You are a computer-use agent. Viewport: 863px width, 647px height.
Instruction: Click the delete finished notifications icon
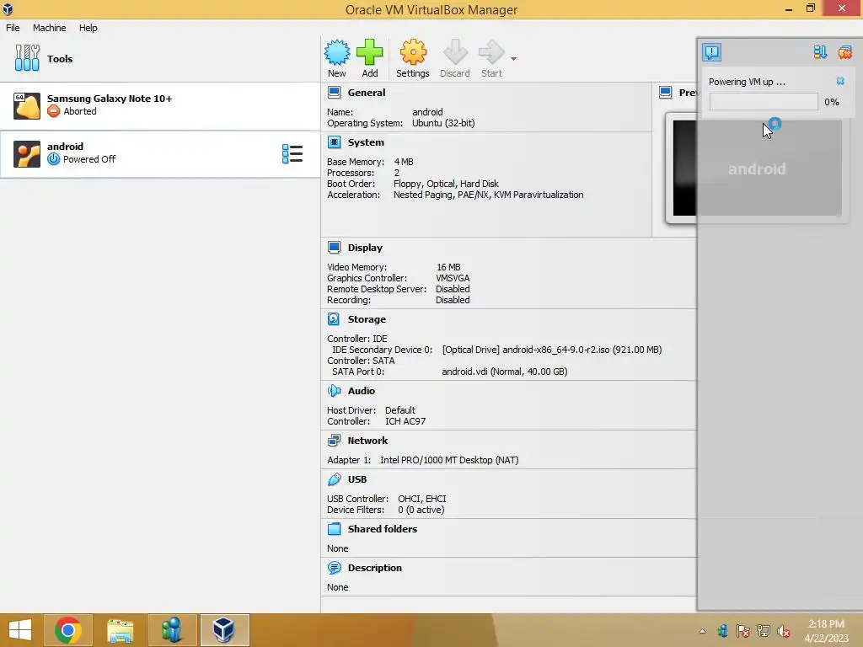(x=844, y=52)
